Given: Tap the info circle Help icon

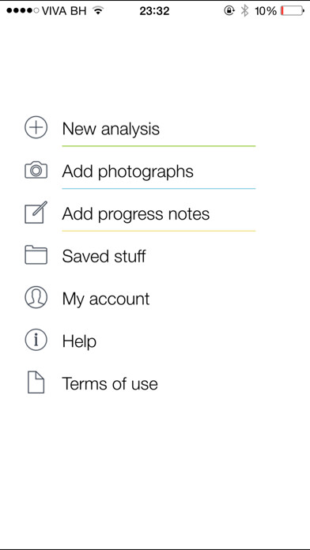Looking at the screenshot, I should 36,341.
